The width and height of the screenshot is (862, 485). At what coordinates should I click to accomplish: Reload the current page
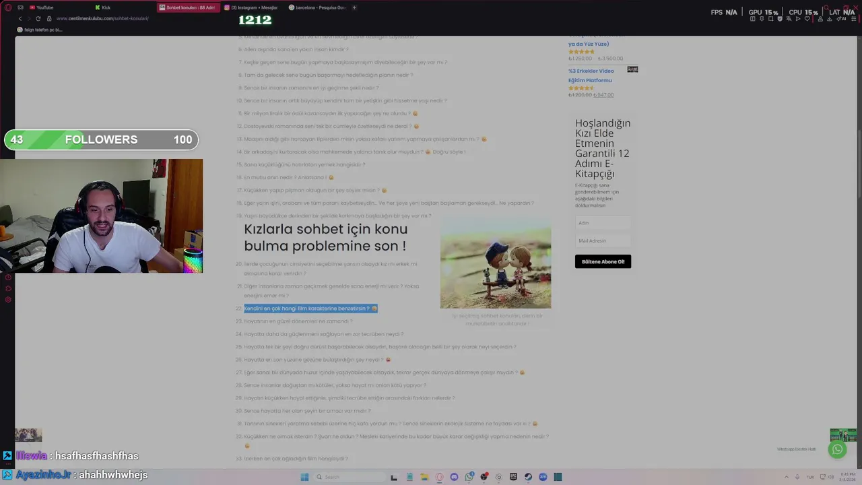38,18
